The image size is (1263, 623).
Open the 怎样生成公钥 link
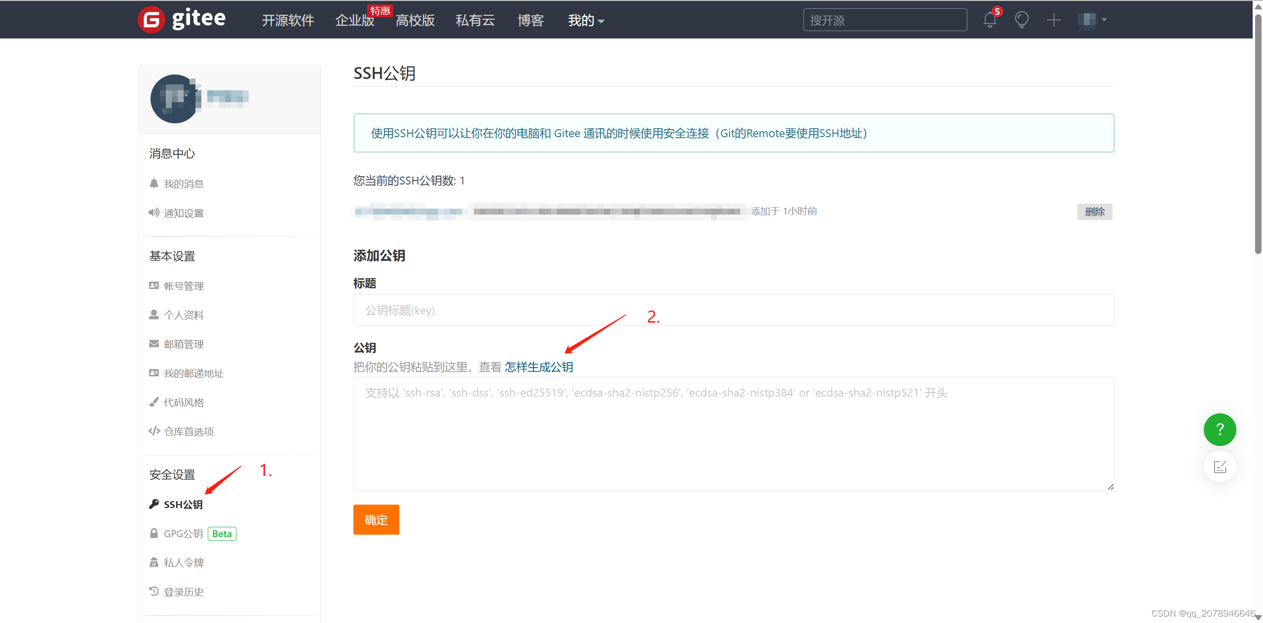click(538, 367)
